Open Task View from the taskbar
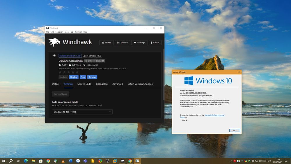The image size is (291, 164). [x=18, y=161]
